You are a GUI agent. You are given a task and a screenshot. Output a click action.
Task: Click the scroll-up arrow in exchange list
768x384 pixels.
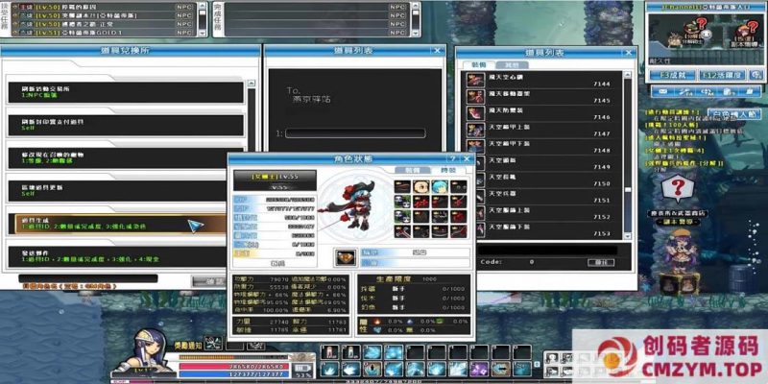[252, 84]
